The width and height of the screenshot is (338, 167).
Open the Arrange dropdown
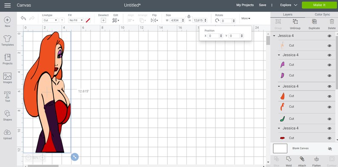(x=143, y=20)
